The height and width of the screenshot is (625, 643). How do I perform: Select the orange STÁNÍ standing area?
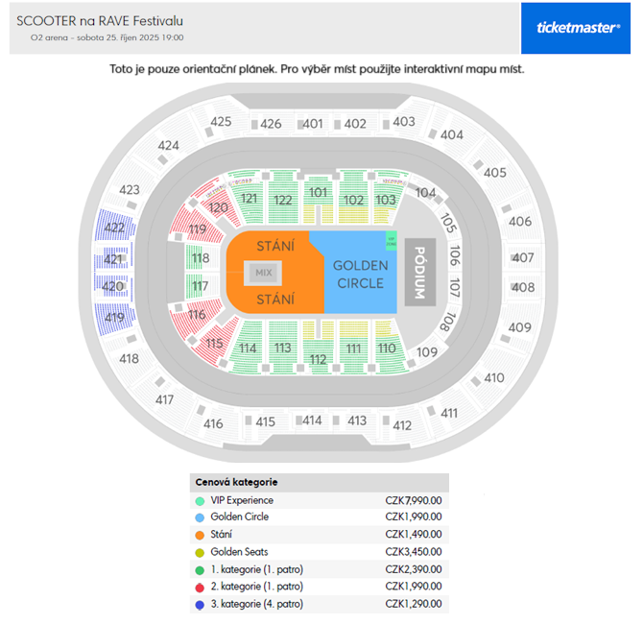tap(274, 273)
